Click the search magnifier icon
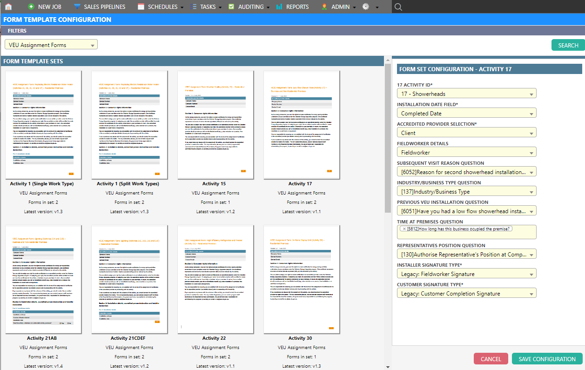Screen dimensions: 585x370 click(398, 7)
